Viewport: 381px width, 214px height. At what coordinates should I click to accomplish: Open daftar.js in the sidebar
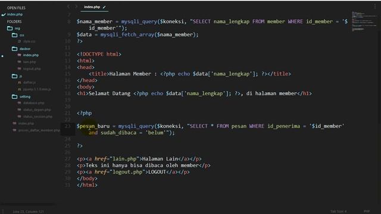(29, 83)
